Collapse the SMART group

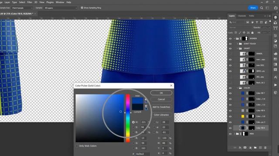(238, 48)
